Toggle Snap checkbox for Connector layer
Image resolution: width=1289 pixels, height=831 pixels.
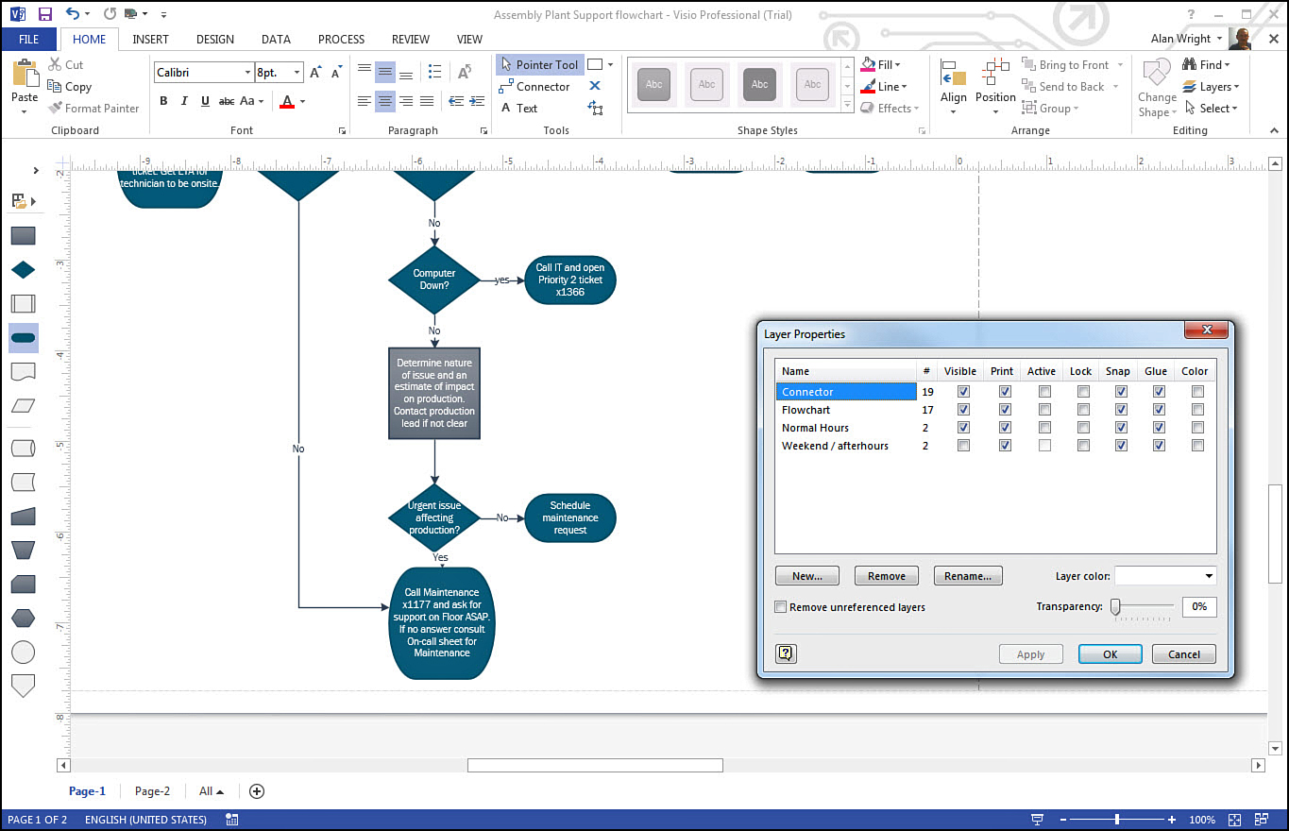click(1121, 392)
